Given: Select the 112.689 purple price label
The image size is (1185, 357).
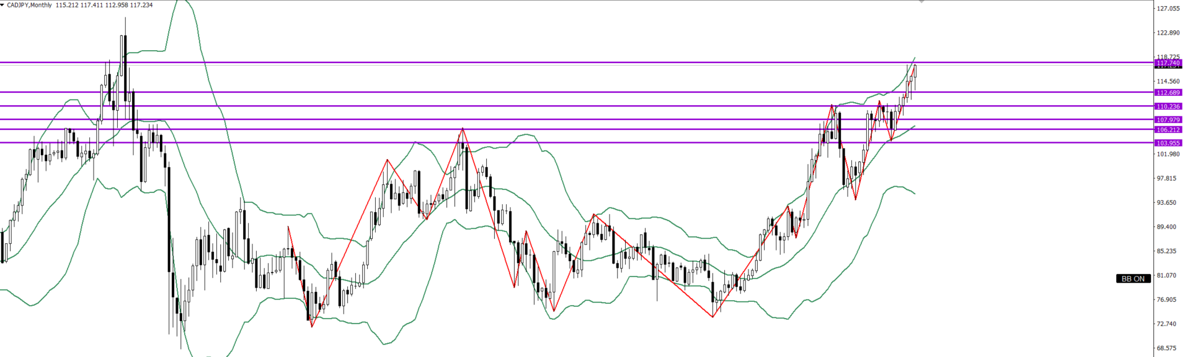Looking at the screenshot, I should (1168, 93).
